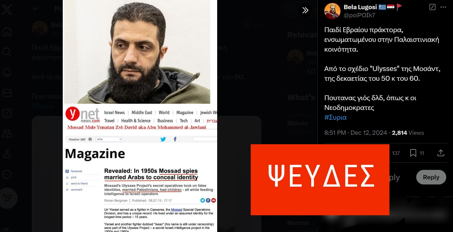Screen dimensions: 453x232
Task: Open Notifications bell icon
Action: point(7,72)
